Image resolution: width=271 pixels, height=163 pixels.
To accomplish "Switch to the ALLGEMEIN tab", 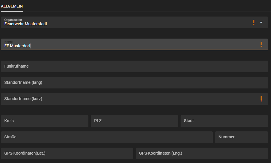I will click(12, 6).
